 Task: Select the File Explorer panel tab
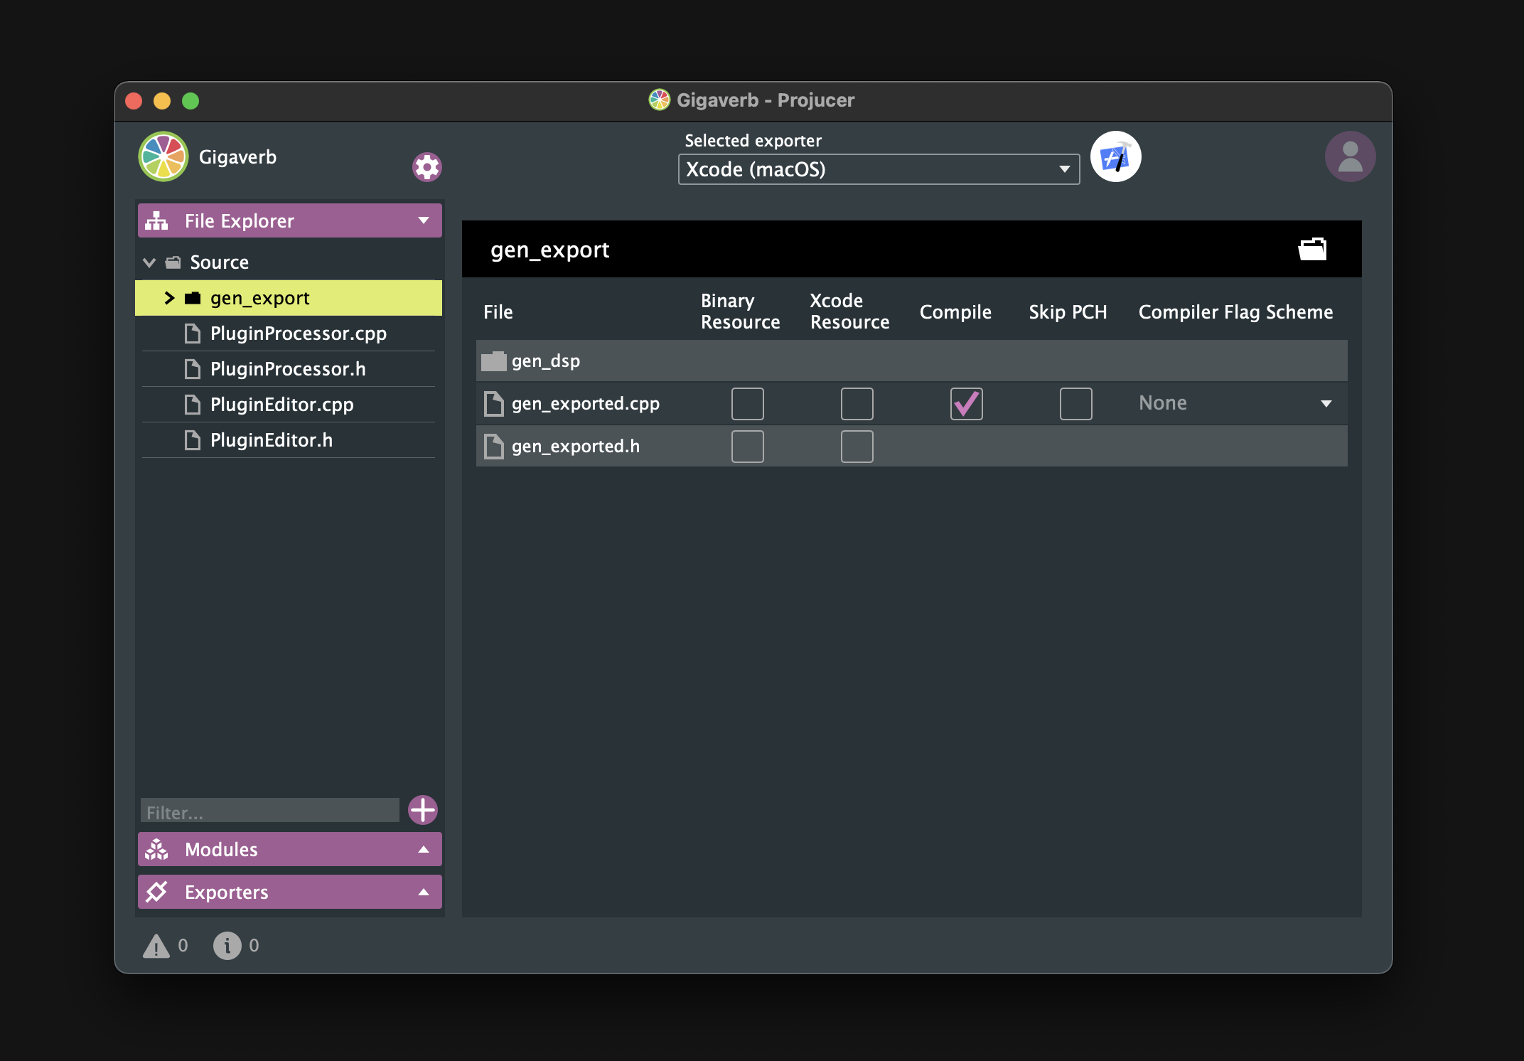(285, 220)
